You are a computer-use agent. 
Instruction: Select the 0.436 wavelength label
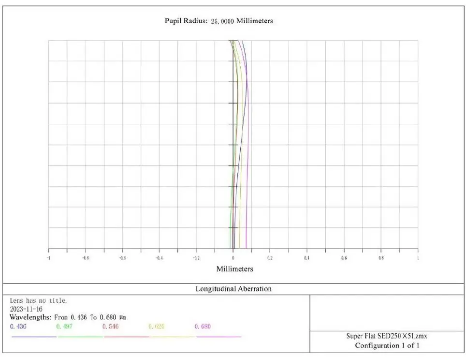18,327
